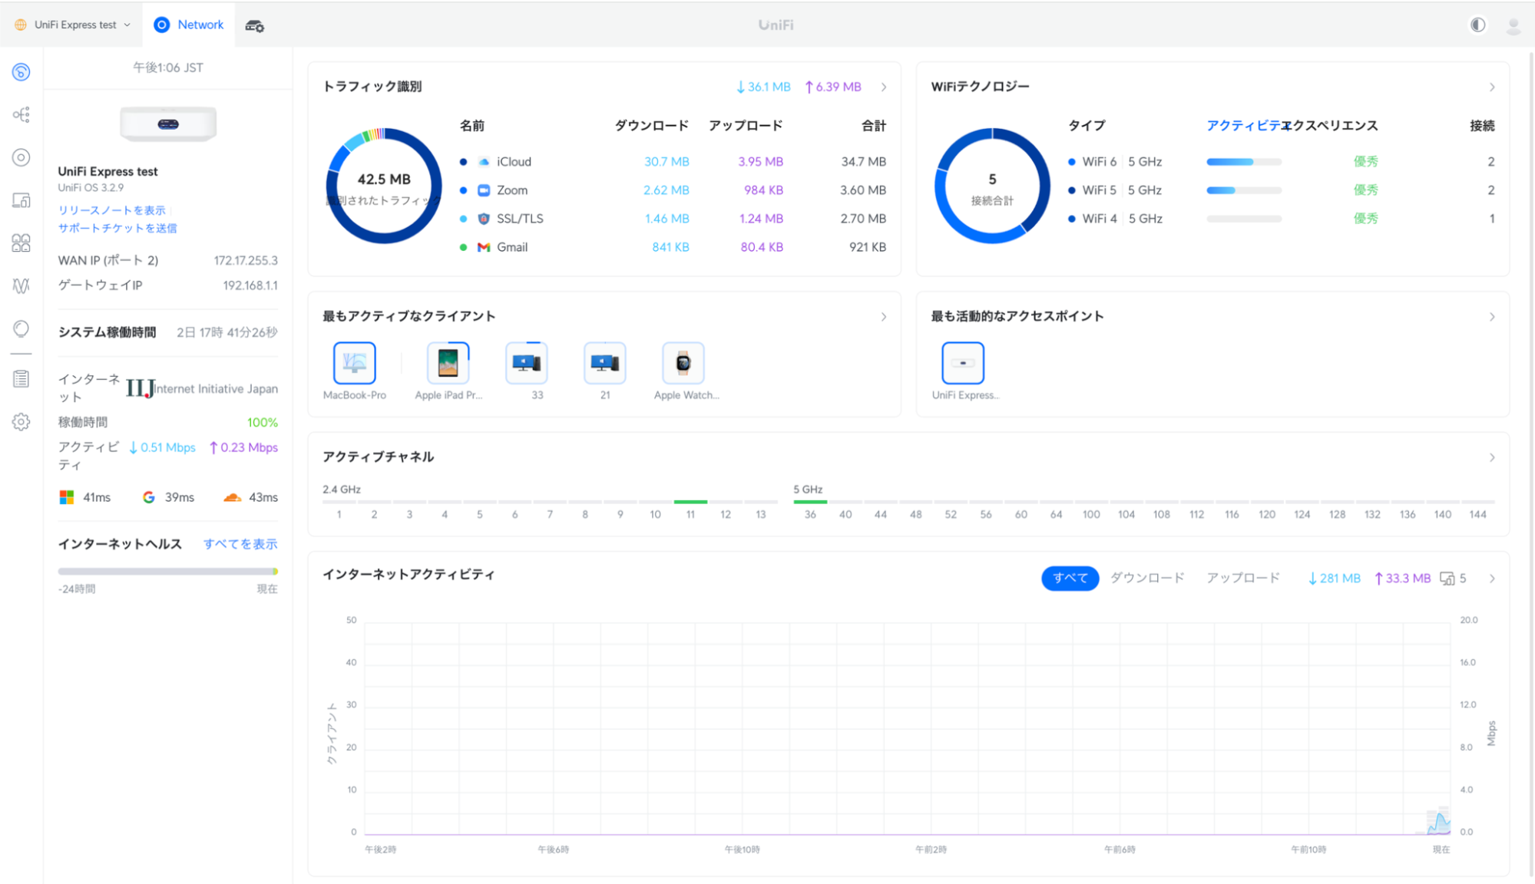The width and height of the screenshot is (1535, 884).
Task: Open the UniFi Express test site dropdown
Action: [x=74, y=25]
